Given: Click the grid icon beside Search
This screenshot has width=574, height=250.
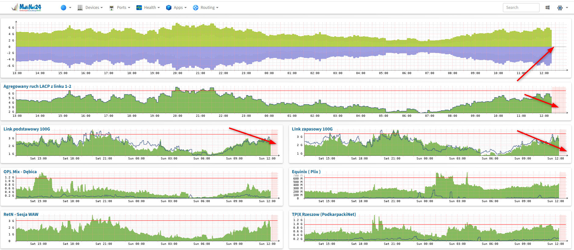Looking at the screenshot, I should point(547,8).
